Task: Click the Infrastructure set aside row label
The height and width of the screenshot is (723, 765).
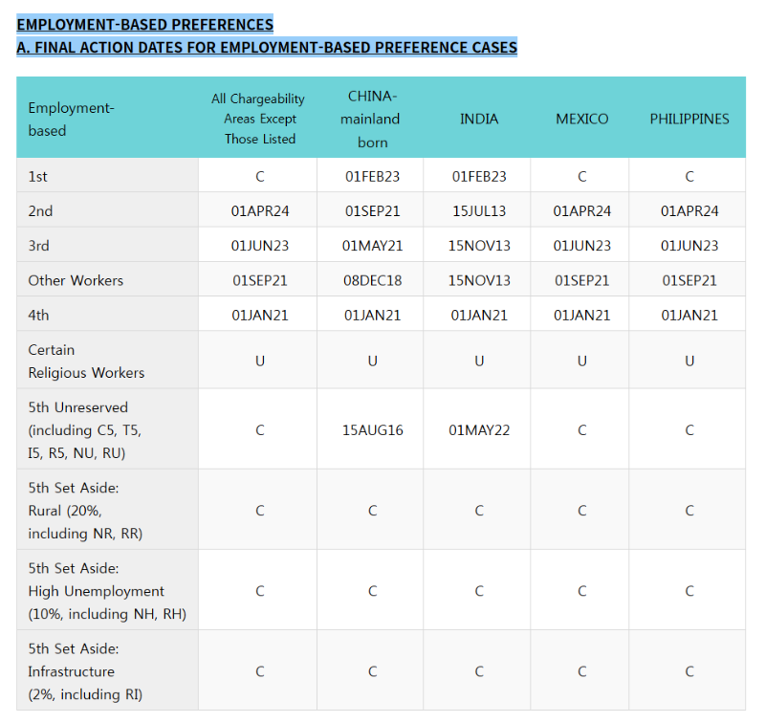Action: 85,671
